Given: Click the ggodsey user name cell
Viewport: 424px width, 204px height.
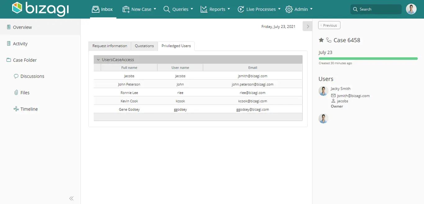Looking at the screenshot, I should [x=180, y=109].
